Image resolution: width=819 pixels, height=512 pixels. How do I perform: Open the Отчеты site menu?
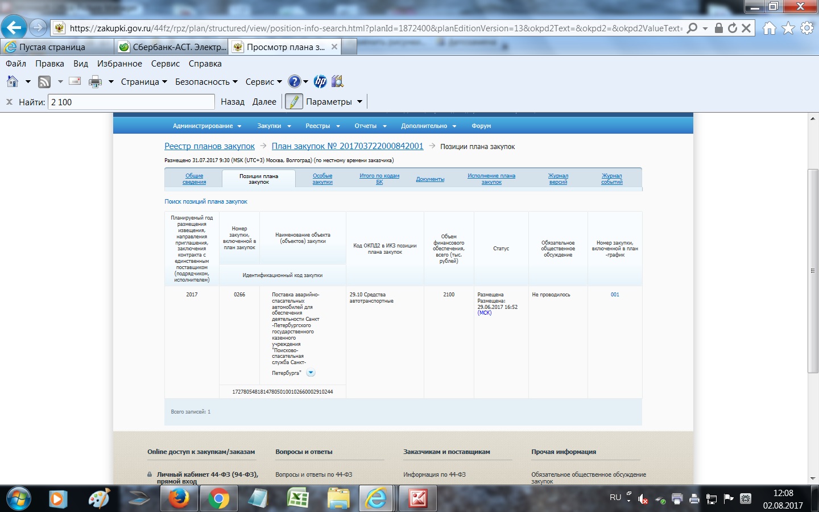(370, 126)
